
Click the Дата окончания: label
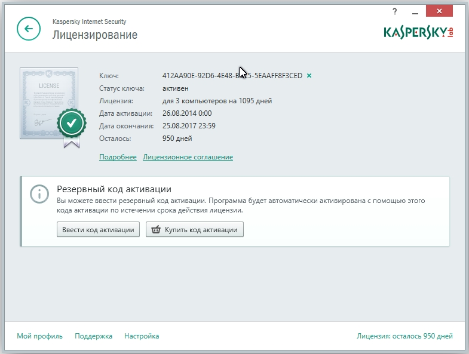pyautogui.click(x=126, y=126)
